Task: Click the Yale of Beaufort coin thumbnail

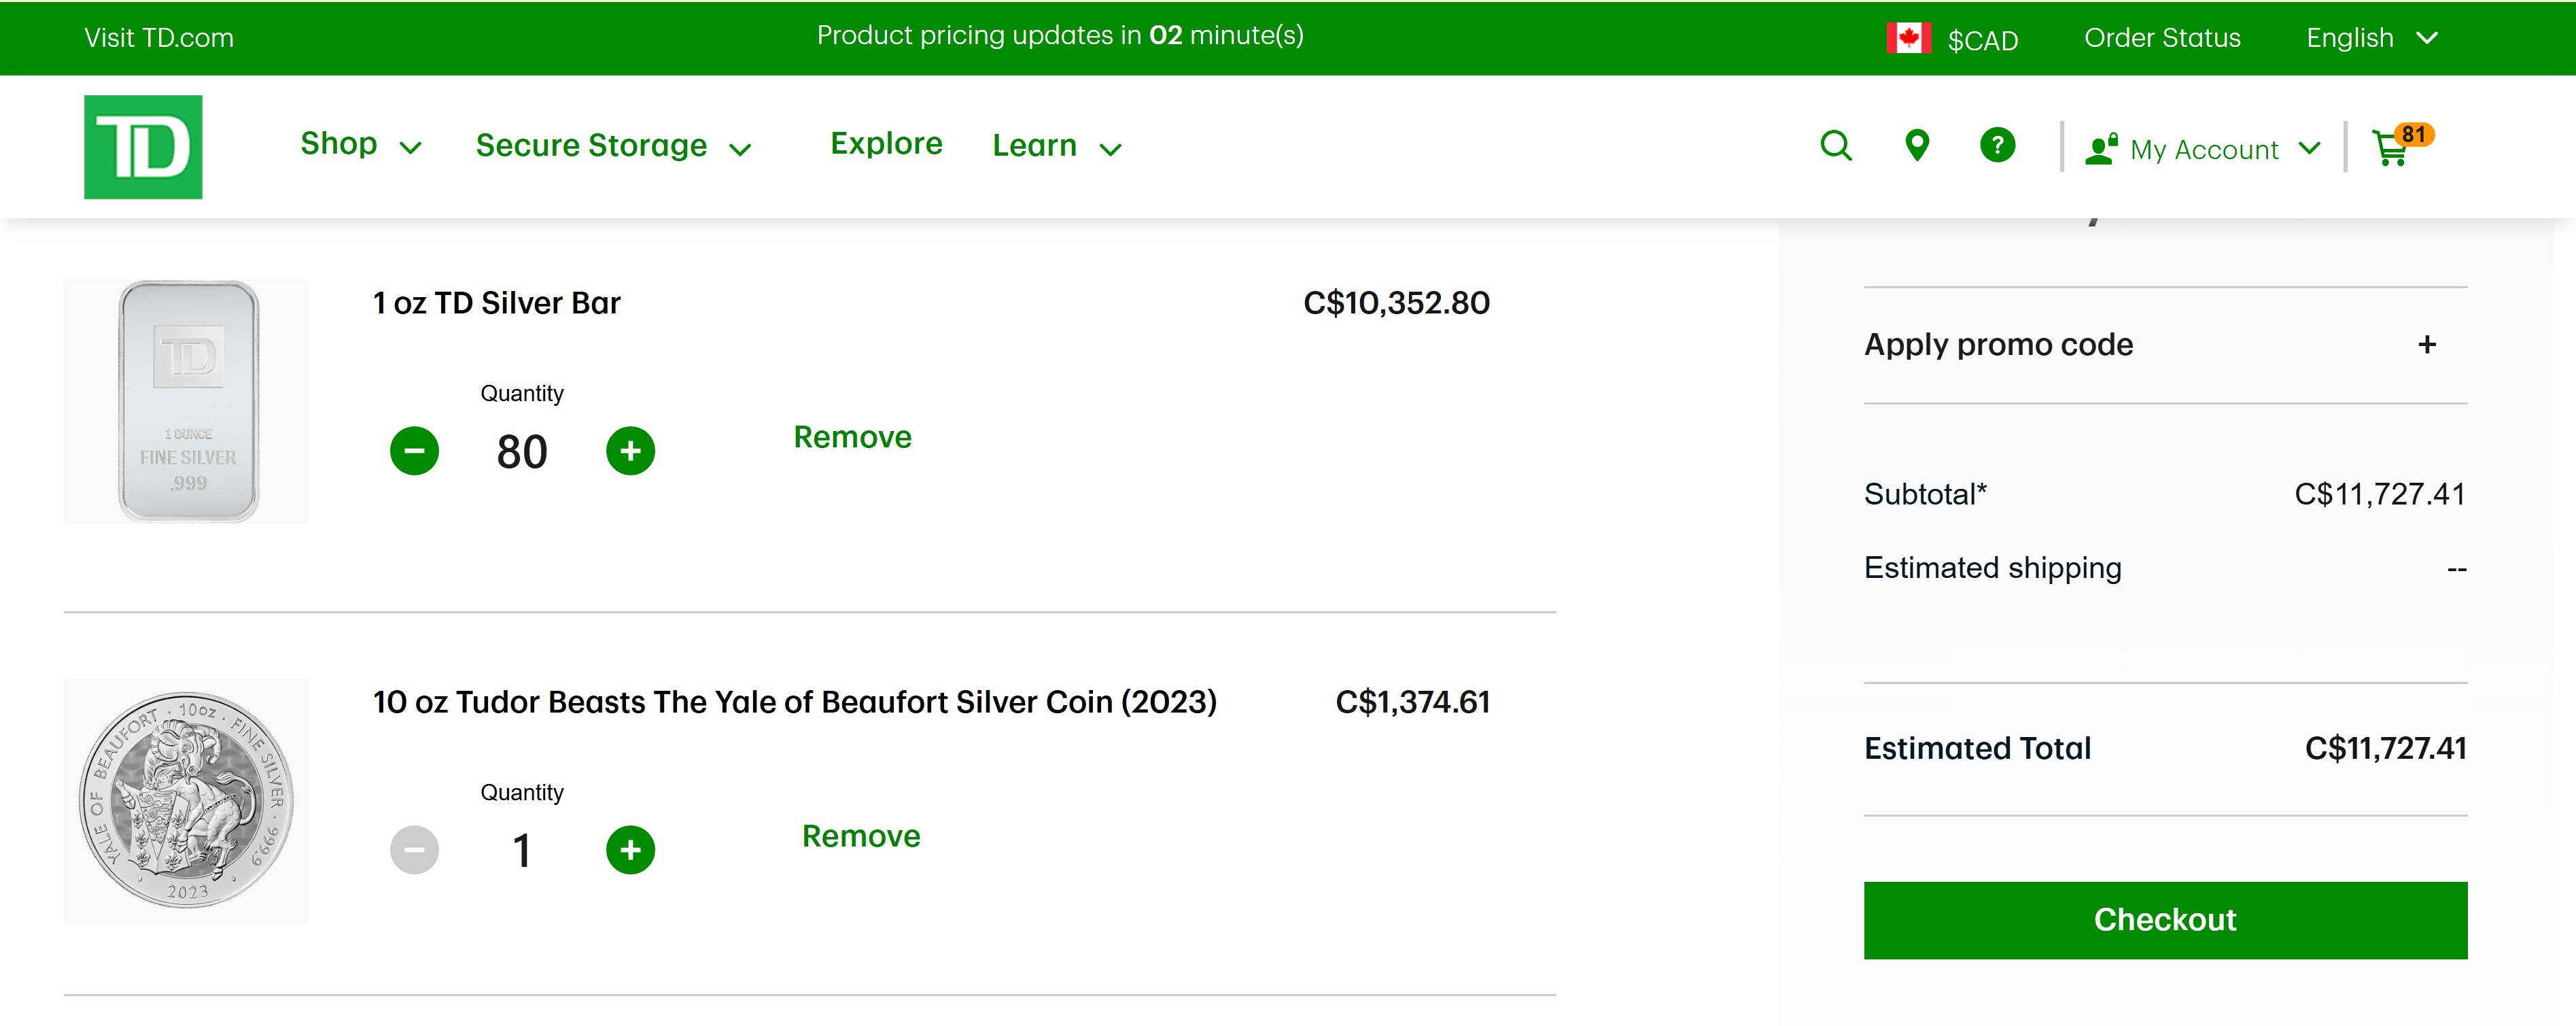Action: point(186,800)
